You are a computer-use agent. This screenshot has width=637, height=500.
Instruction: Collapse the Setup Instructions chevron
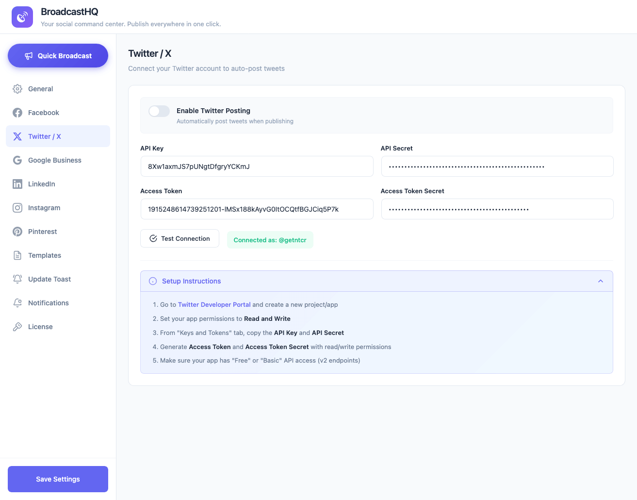click(600, 281)
